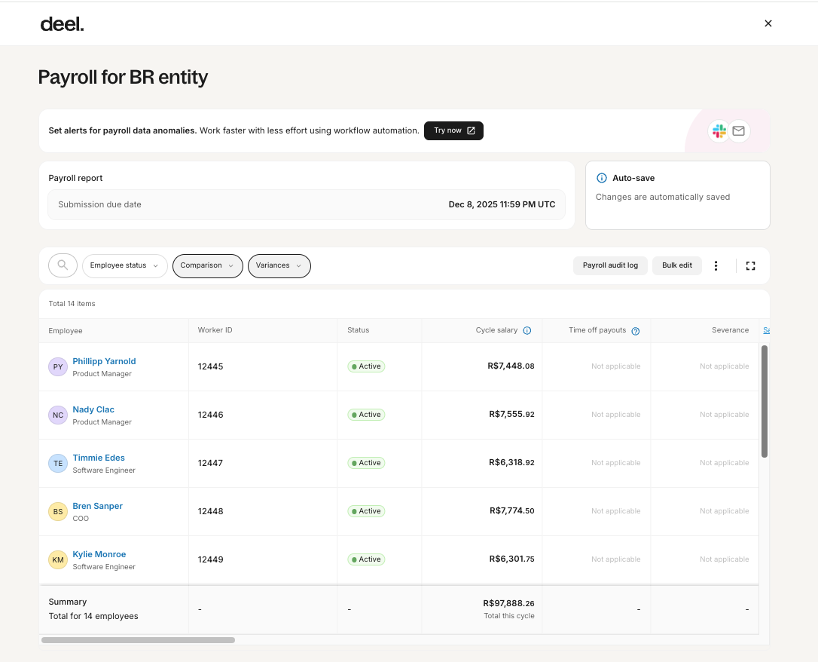Screen dimensions: 818x662
Task: Click the Active status badge for Kylie Monroe
Action: coord(366,559)
